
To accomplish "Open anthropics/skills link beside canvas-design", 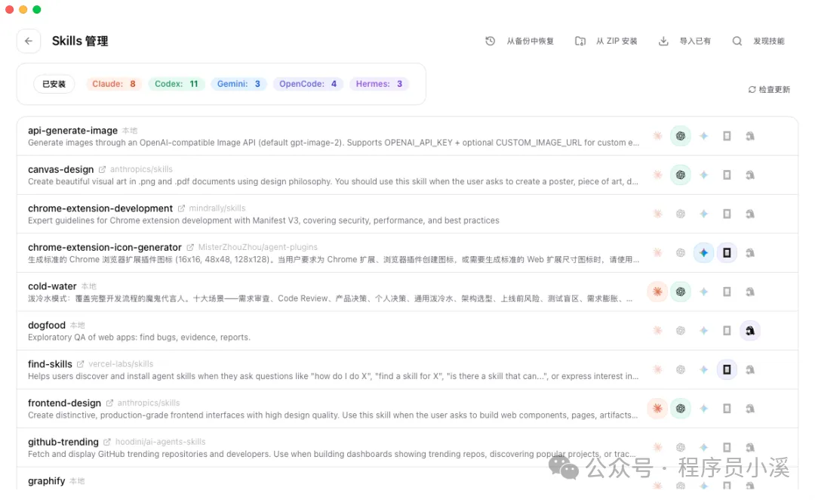I will click(x=141, y=170).
